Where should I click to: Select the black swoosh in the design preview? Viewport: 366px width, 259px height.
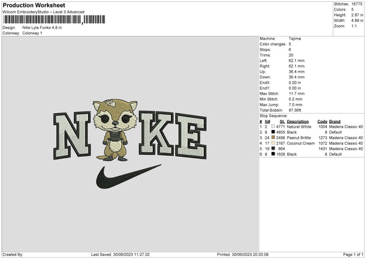pyautogui.click(x=128, y=177)
